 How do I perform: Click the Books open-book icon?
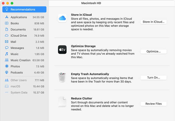pyautogui.click(x=7, y=23)
